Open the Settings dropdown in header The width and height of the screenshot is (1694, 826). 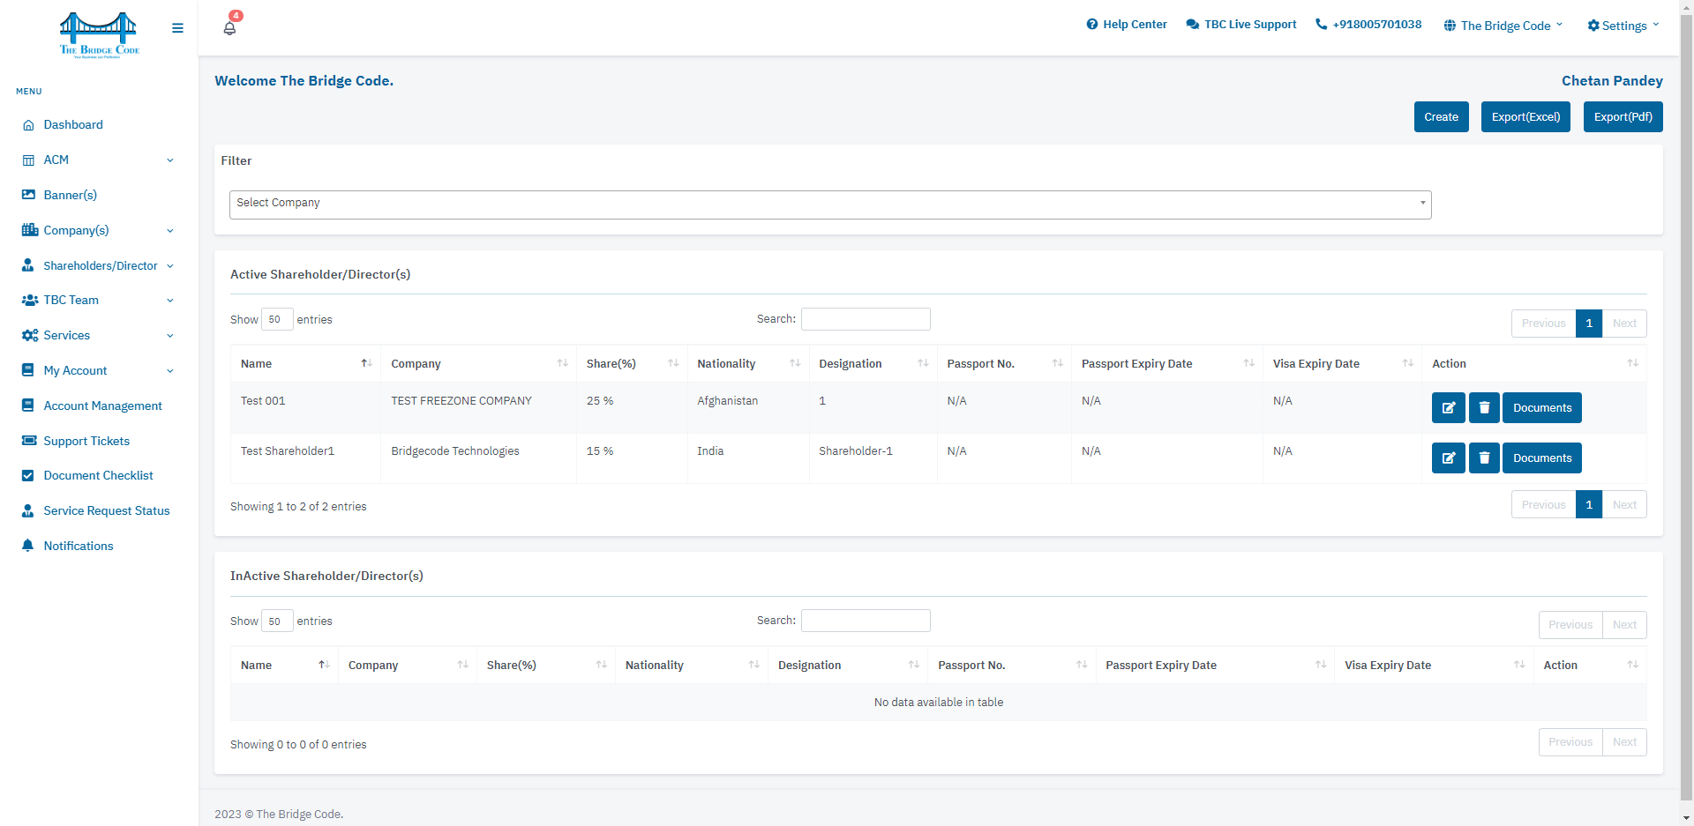coord(1623,26)
